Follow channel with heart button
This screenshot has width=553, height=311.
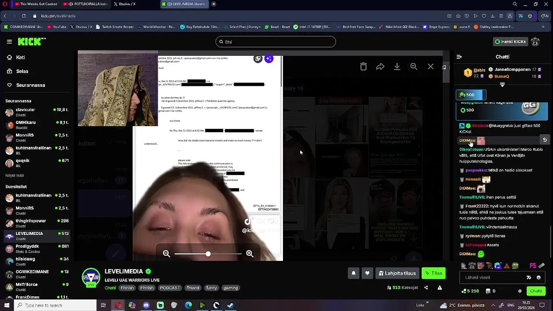coord(367,273)
